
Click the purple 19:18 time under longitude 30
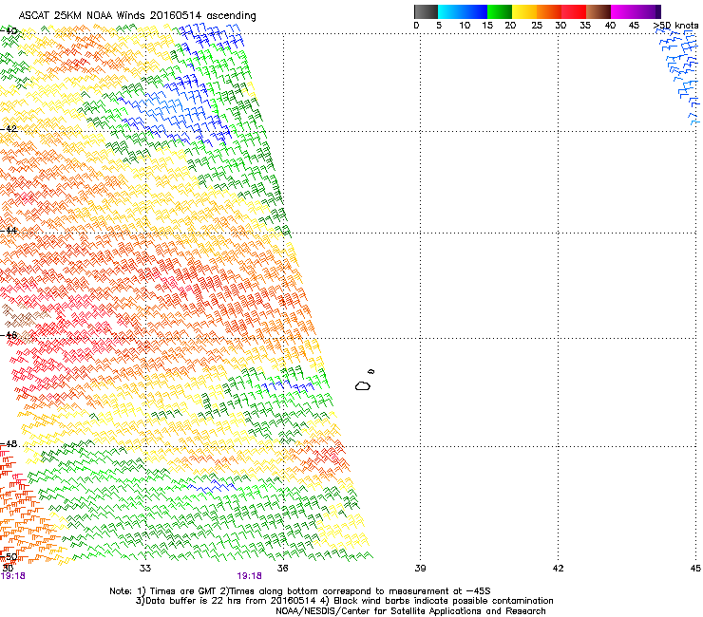tap(13, 576)
